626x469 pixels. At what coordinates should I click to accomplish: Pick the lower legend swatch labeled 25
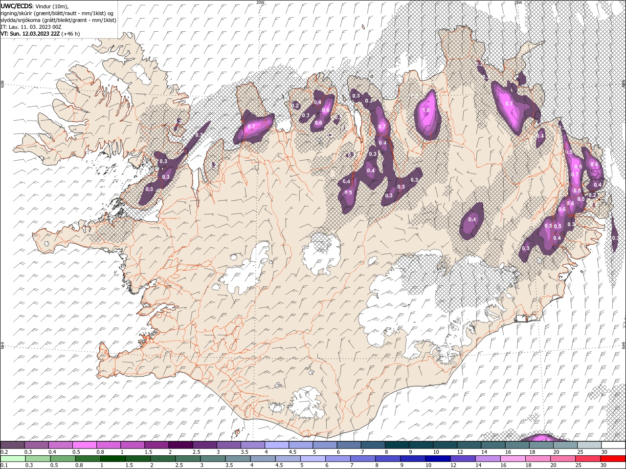pos(587,458)
